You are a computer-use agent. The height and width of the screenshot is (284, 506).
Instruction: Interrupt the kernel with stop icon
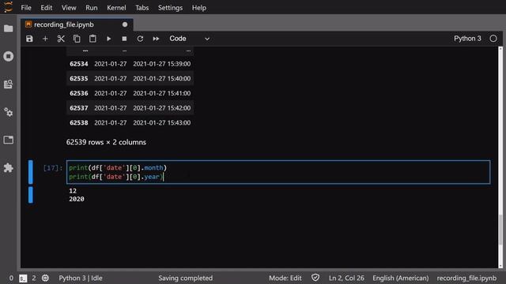click(x=124, y=39)
